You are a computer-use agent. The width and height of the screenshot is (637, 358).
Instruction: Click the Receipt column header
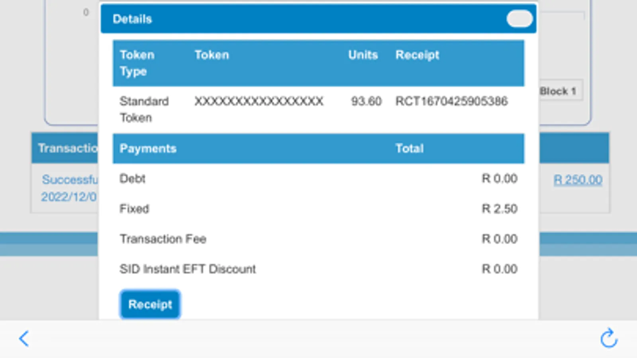click(x=417, y=55)
